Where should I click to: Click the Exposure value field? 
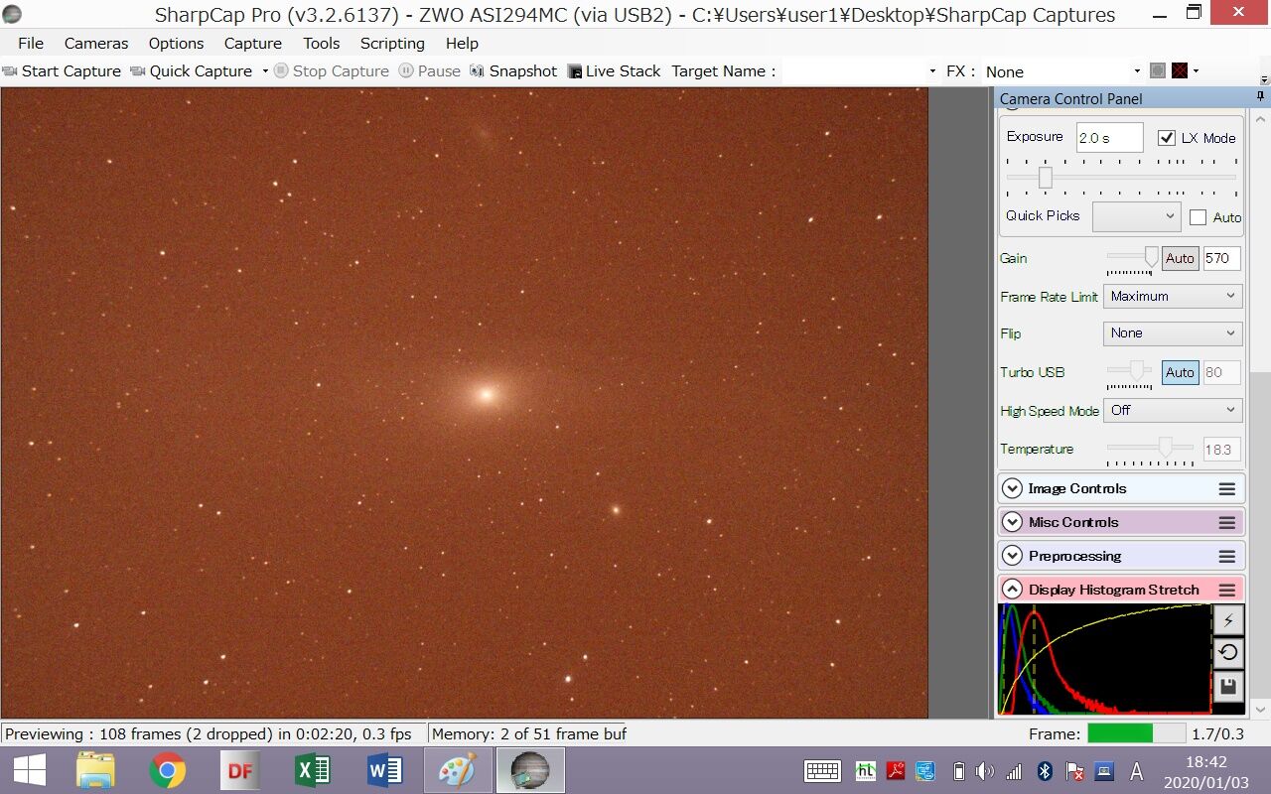click(1110, 137)
